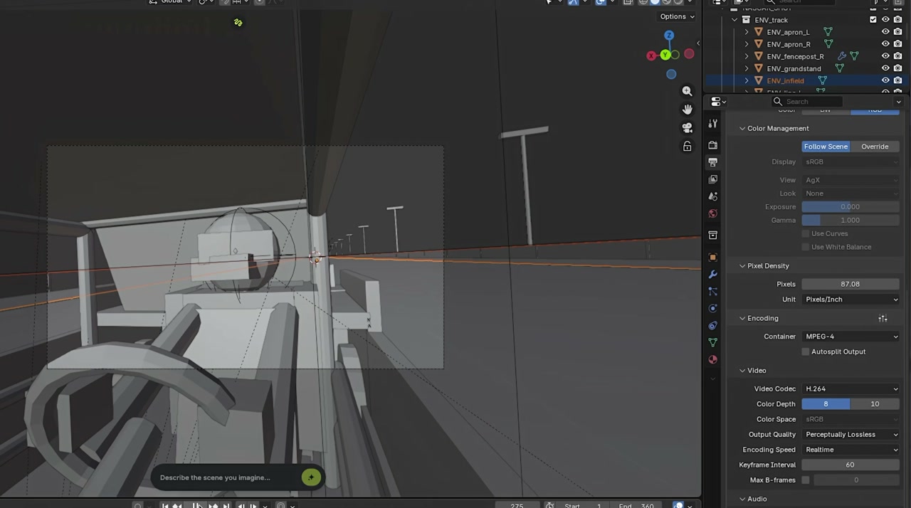The width and height of the screenshot is (911, 508).
Task: Expand the Audio panel
Action: 742,499
